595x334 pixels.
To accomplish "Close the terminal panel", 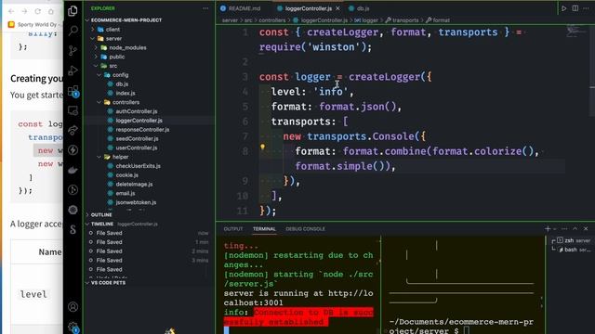I will [x=586, y=229].
